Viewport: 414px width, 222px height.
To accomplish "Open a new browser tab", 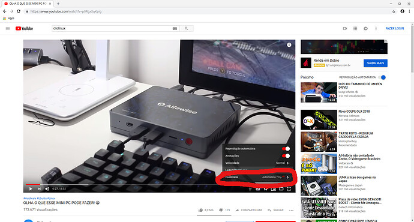I will (58, 4).
